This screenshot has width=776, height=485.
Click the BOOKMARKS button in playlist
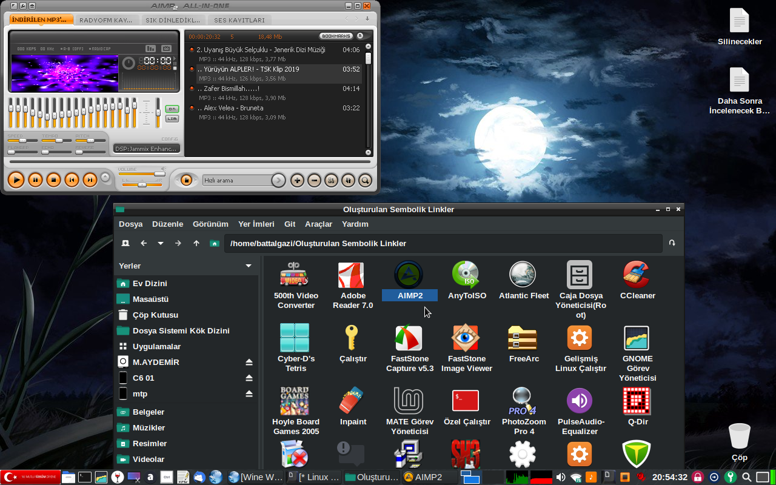[x=336, y=36]
